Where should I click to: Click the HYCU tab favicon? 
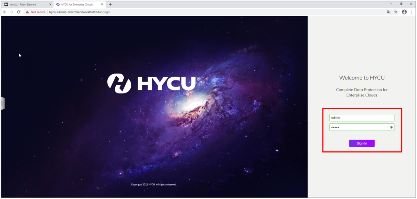click(x=58, y=5)
